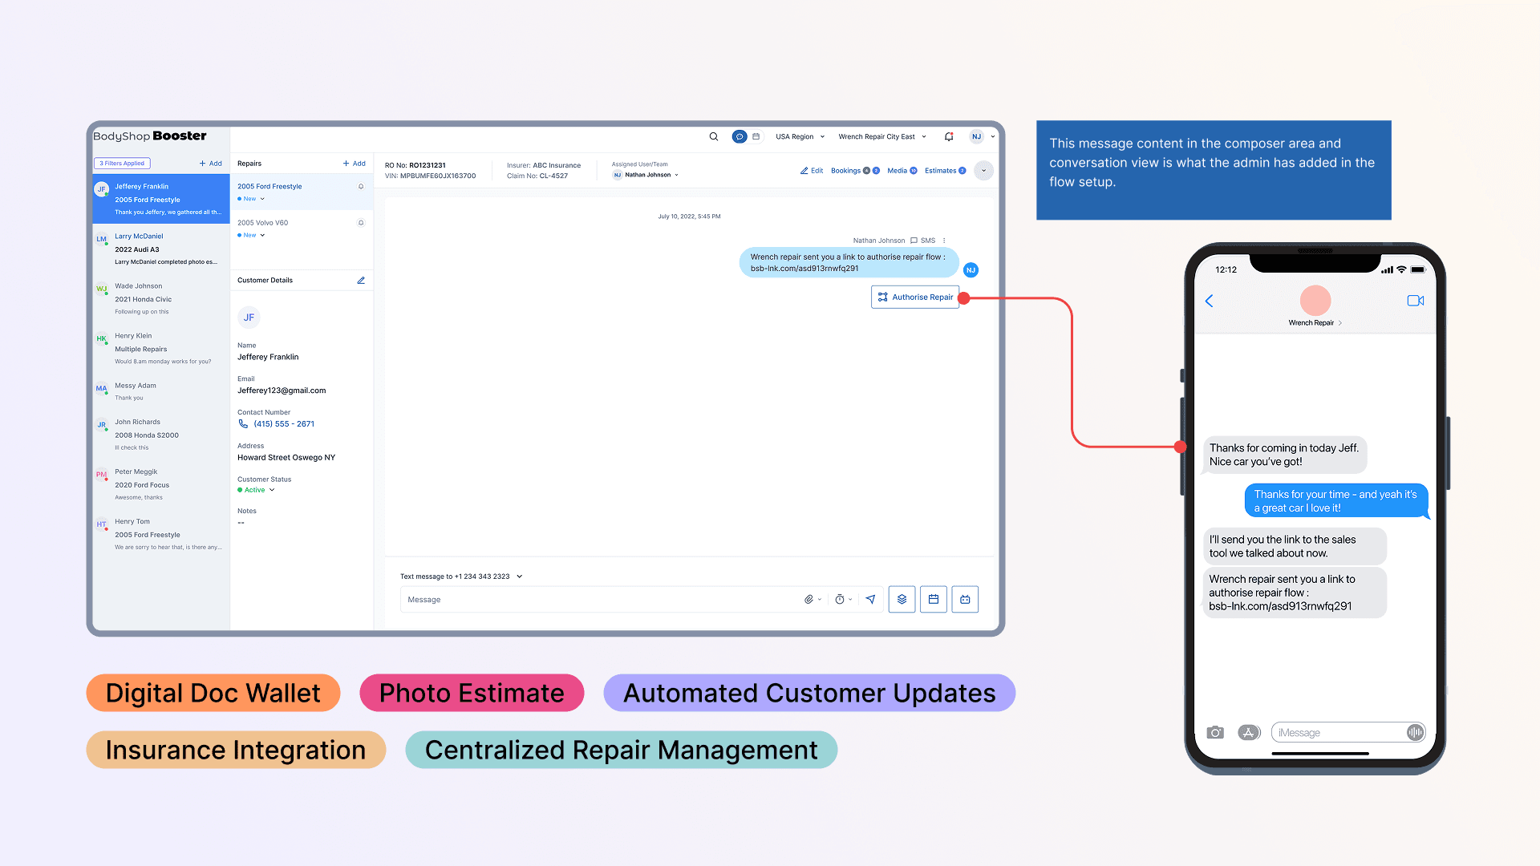This screenshot has height=866, width=1540.
Task: Switch to the chat conversations view toggle
Action: pyautogui.click(x=740, y=137)
